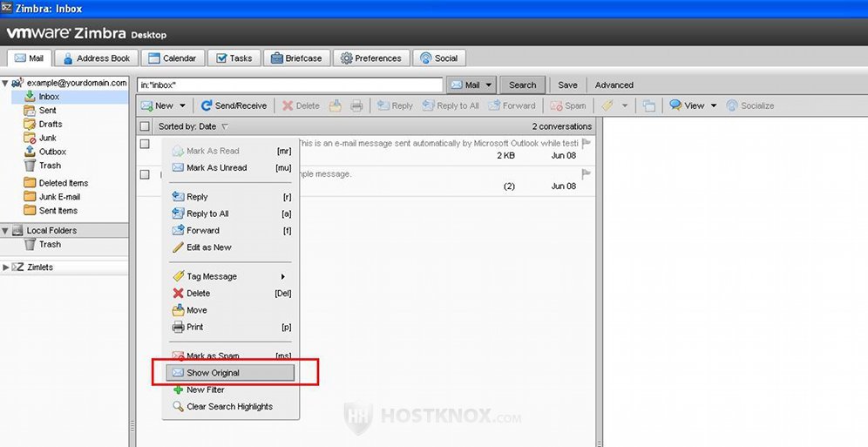
Task: Click the New message button
Action: (x=157, y=105)
